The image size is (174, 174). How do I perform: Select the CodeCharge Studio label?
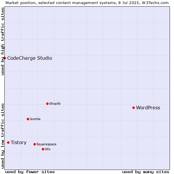pos(30,58)
